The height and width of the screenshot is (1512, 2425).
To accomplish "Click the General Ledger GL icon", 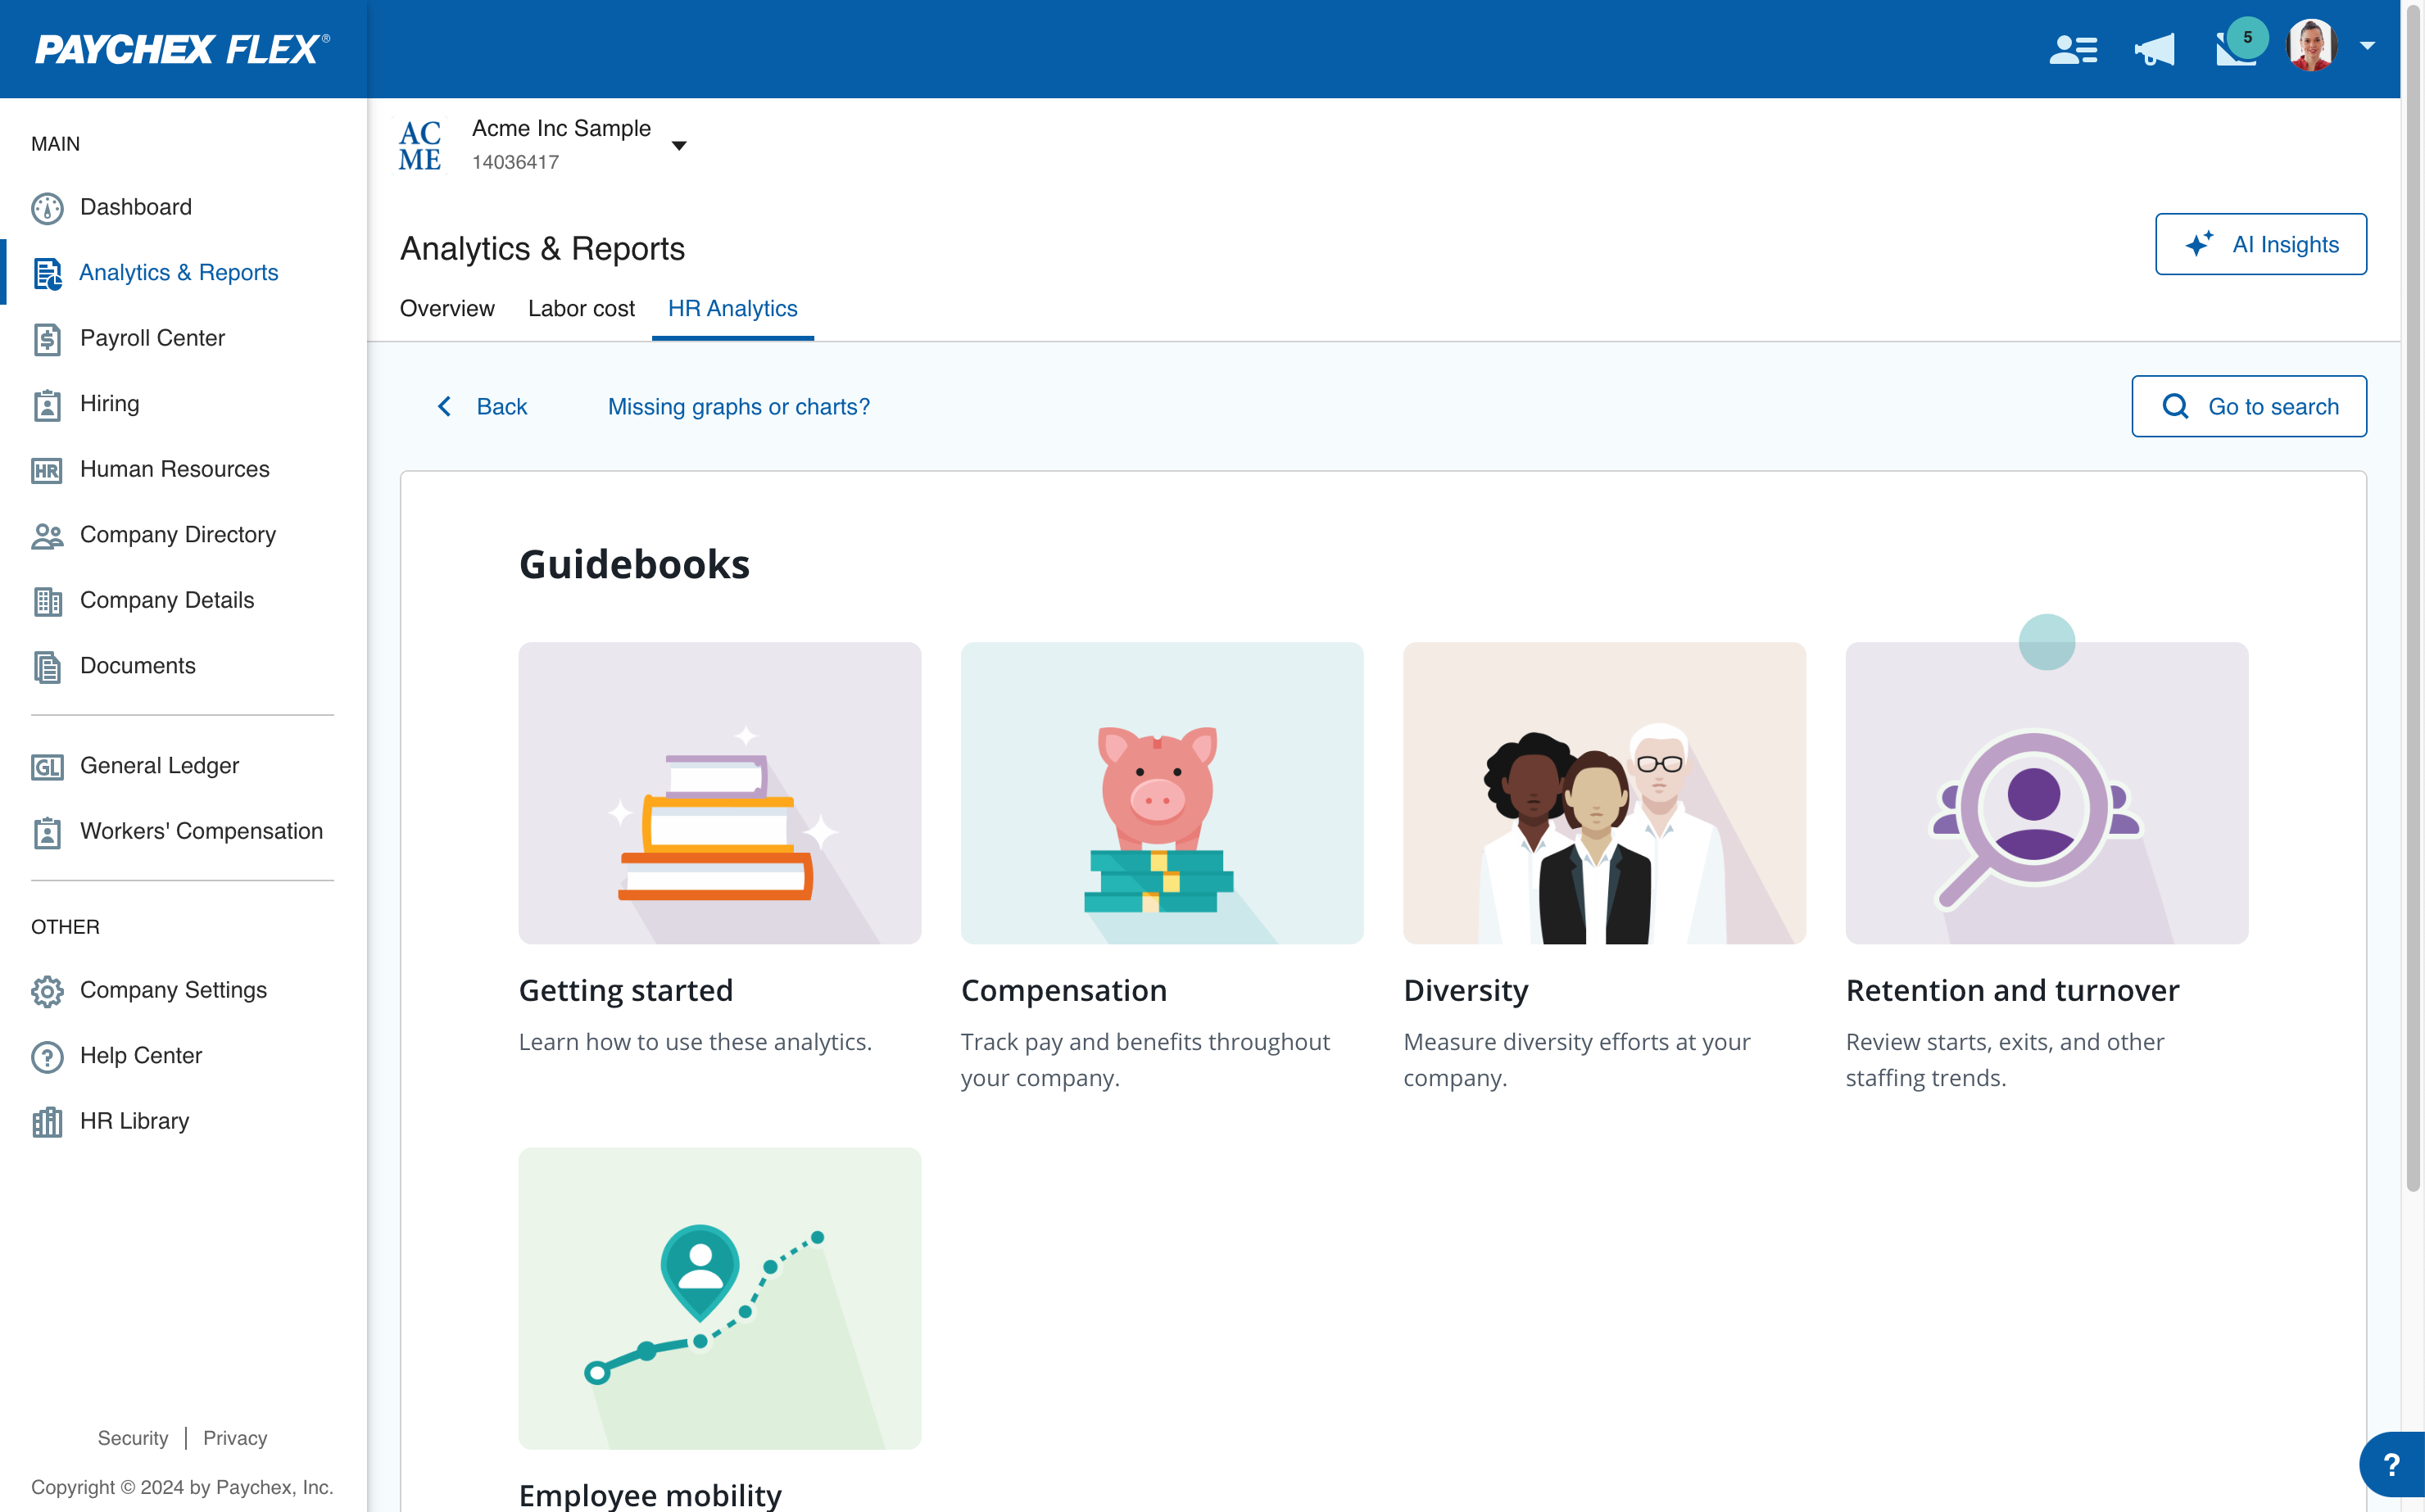I will pyautogui.click(x=47, y=766).
